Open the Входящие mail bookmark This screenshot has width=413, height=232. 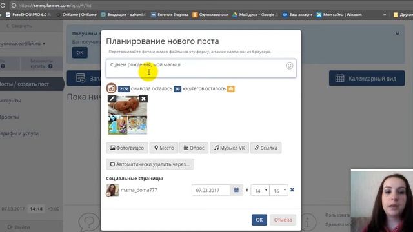pyautogui.click(x=123, y=15)
